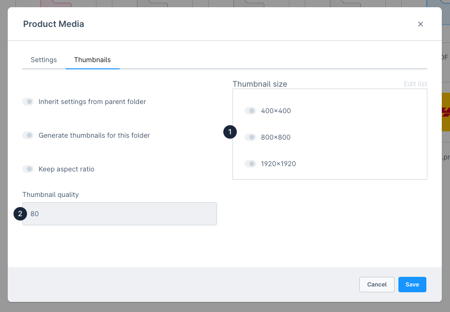Toggle the Keep aspect ratio switch

28,169
